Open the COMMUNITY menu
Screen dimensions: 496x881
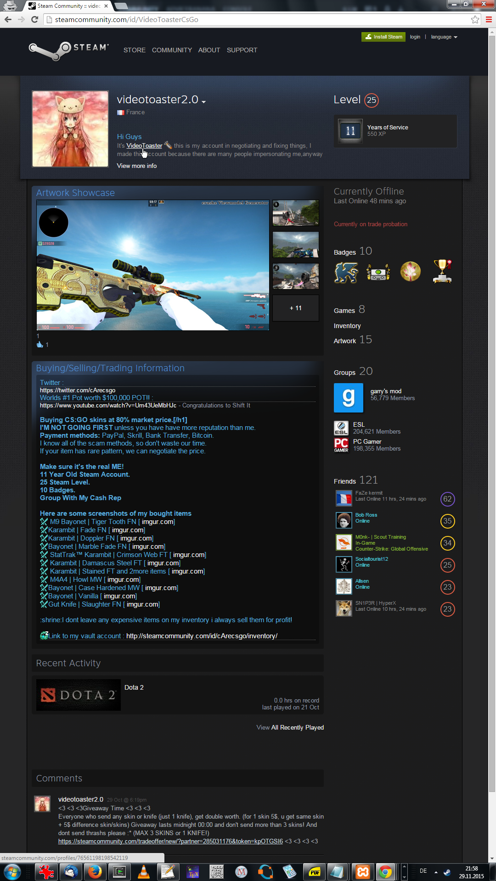(172, 50)
